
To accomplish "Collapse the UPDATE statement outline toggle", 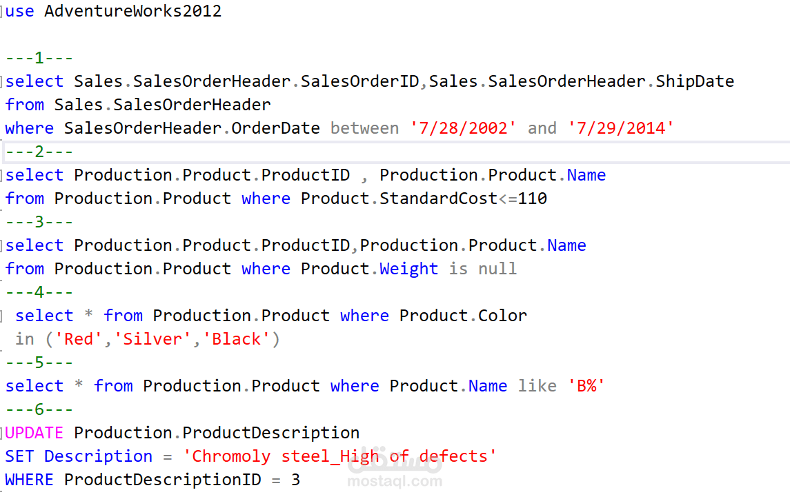I will [x=3, y=433].
